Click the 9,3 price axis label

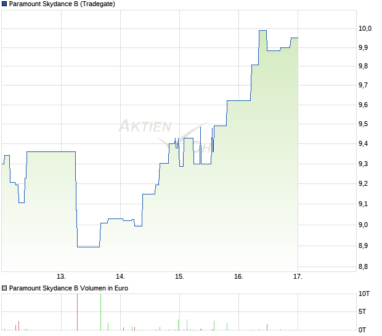364,164
